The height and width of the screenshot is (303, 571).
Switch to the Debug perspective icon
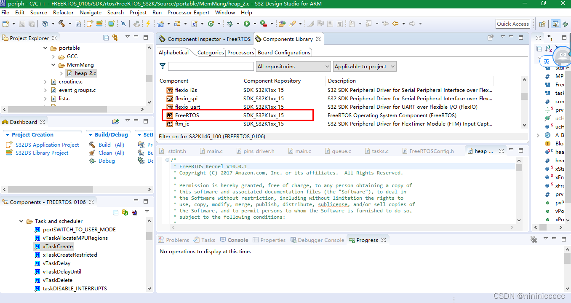click(x=566, y=24)
